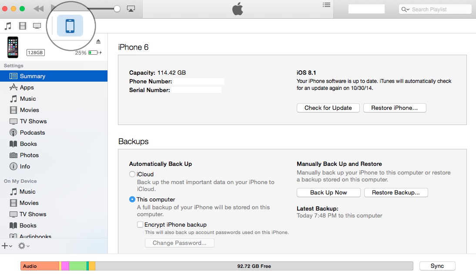Image resolution: width=476 pixels, height=277 pixels.
Task: Click the iPhone device thumbnail
Action: pos(13,47)
